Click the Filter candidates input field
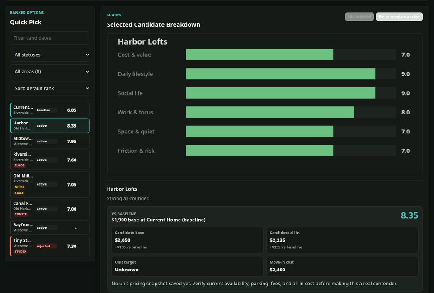 click(50, 38)
